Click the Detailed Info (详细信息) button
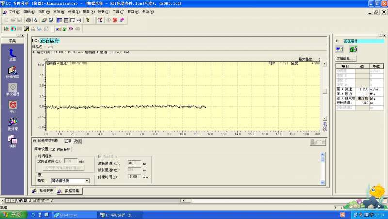Viewport: 388px width, 219px height. pos(345,58)
